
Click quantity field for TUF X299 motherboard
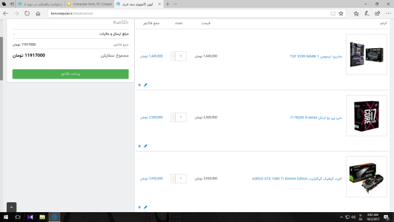(x=180, y=56)
